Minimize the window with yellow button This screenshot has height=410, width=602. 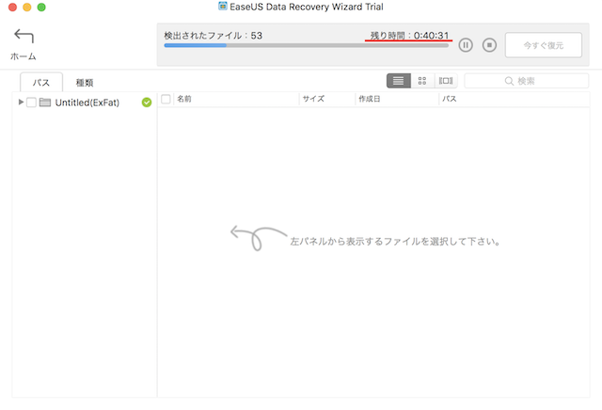click(x=27, y=8)
